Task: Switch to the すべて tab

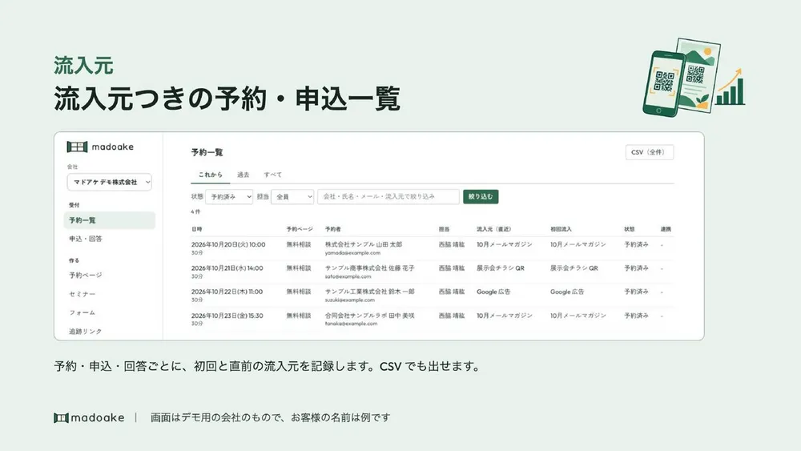Action: [273, 175]
